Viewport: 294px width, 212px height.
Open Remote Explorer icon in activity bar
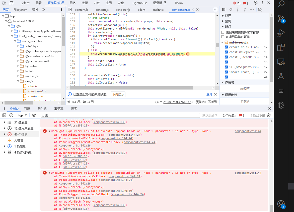(x=281, y=62)
